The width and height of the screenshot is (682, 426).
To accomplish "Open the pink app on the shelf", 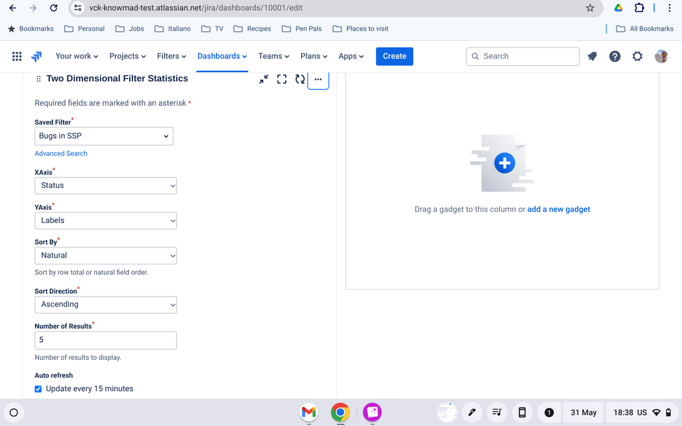I will pos(372,412).
